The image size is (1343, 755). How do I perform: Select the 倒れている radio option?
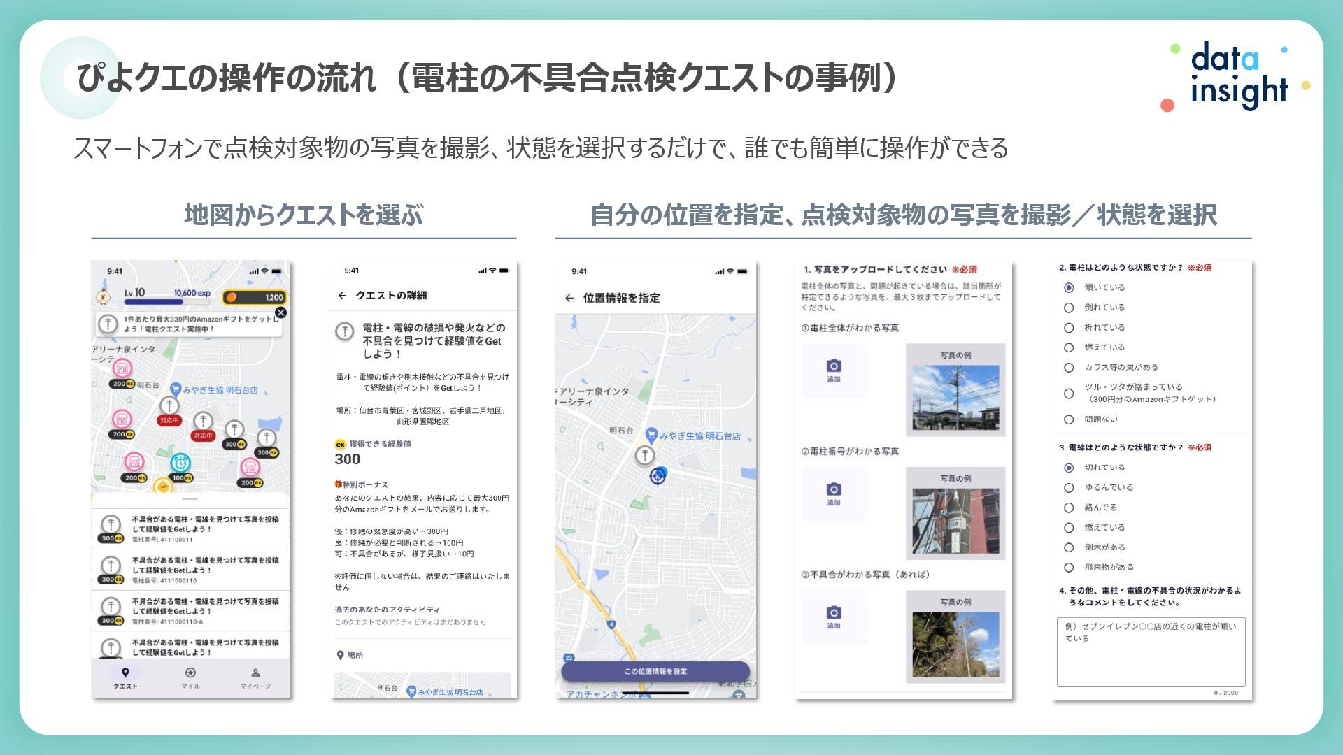click(1069, 308)
